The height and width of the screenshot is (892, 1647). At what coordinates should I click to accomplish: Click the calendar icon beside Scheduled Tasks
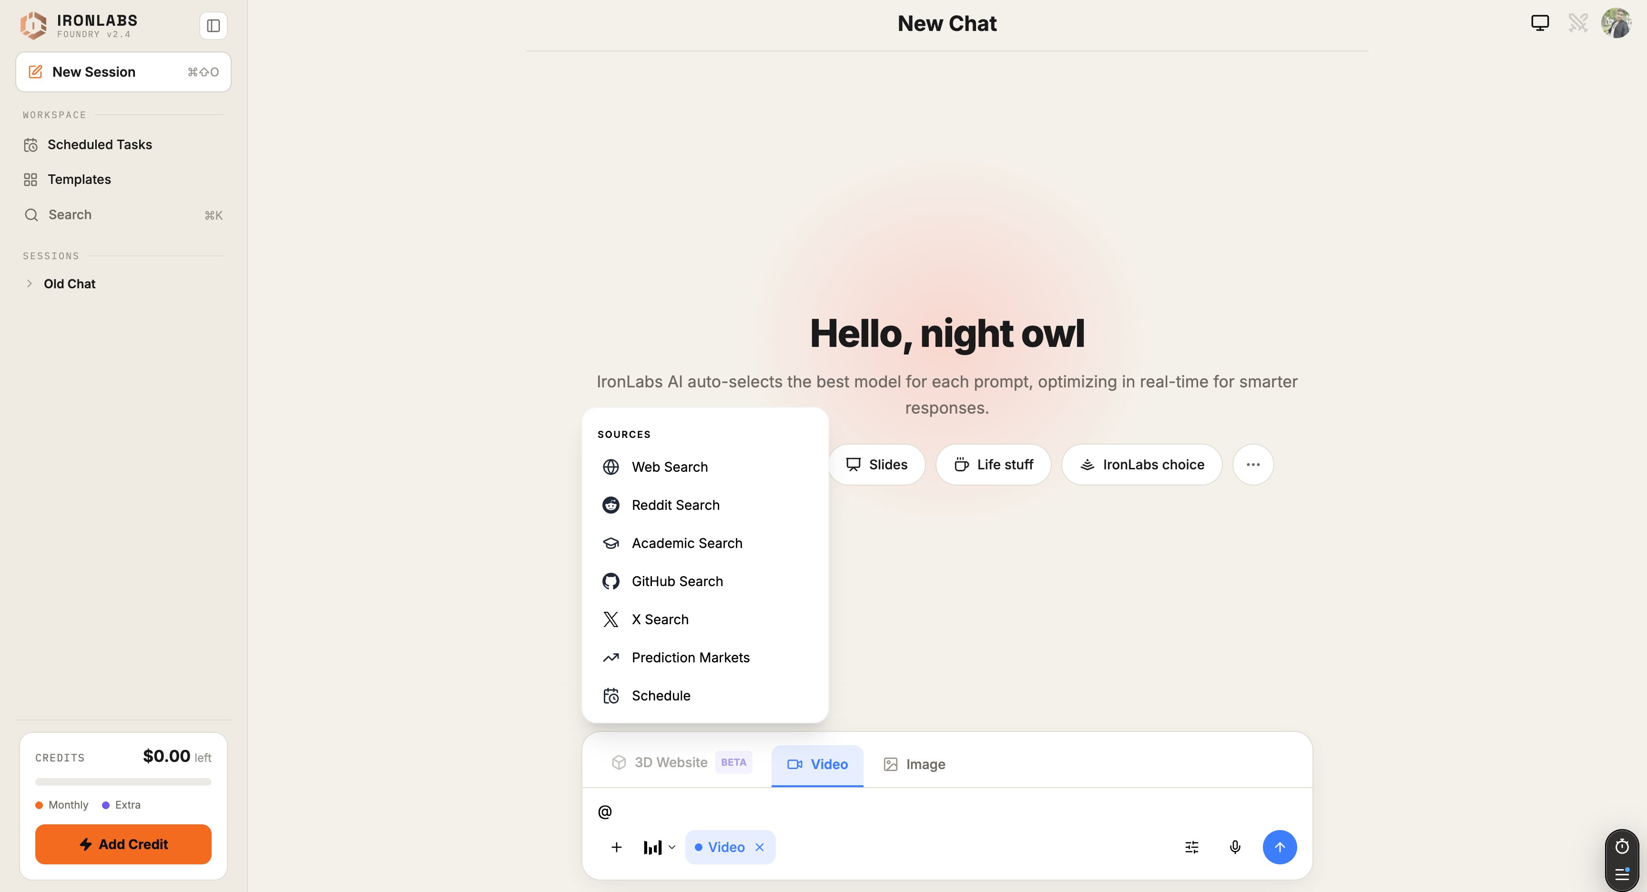tap(30, 145)
